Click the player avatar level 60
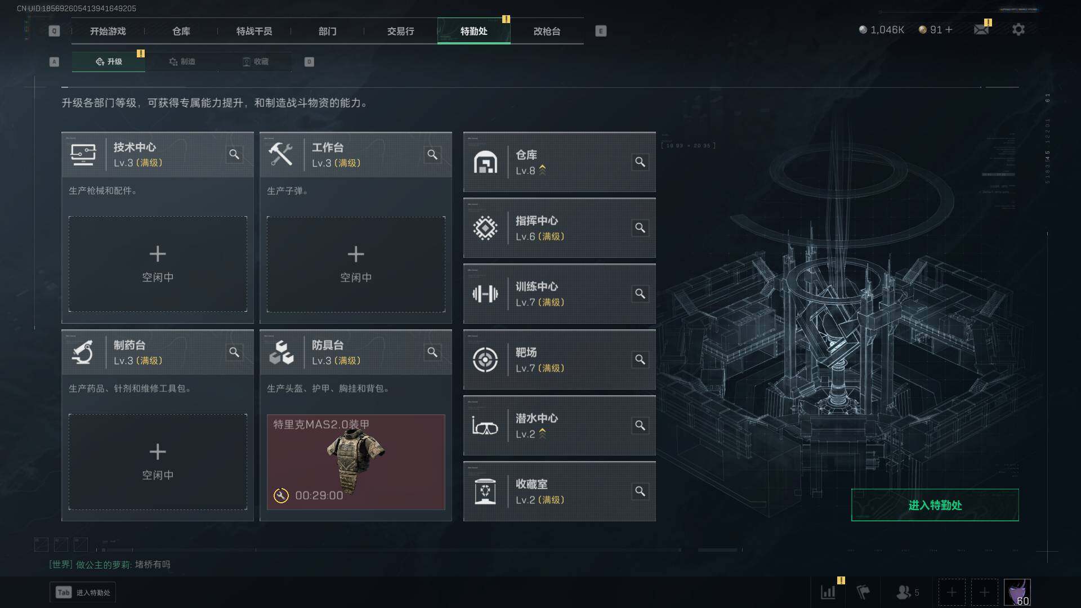The image size is (1081, 608). [1017, 592]
